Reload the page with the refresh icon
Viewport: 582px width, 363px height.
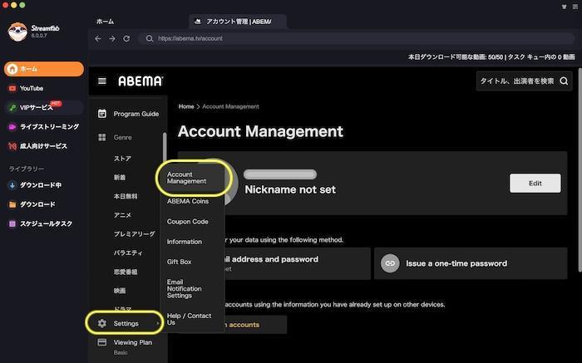coord(126,38)
